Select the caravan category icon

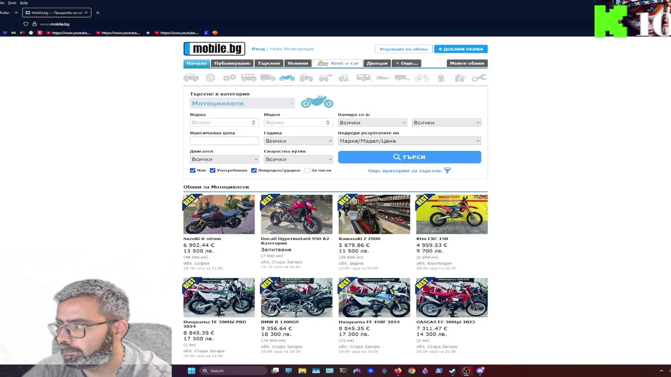364,77
